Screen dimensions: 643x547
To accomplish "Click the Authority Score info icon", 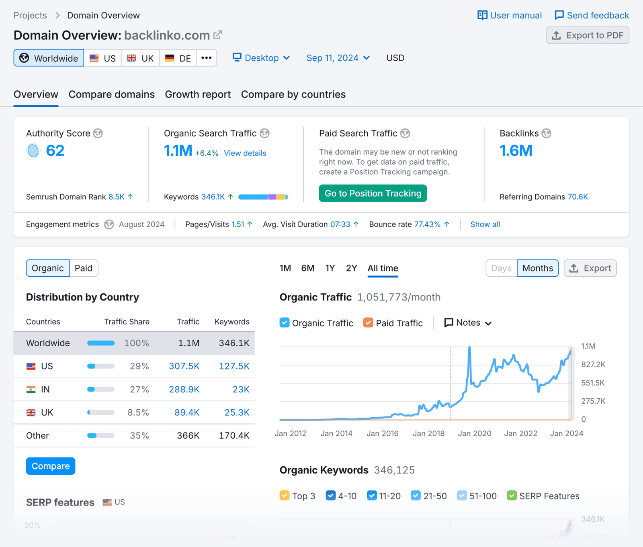I will click(x=98, y=133).
